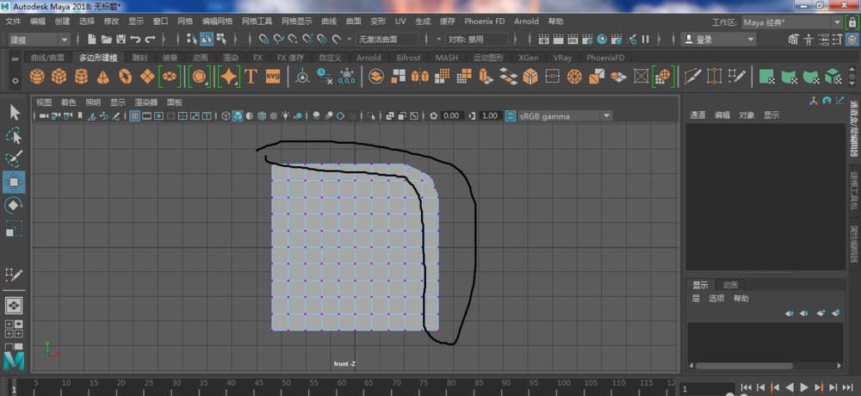Open the Maya 经典 workspace dropdown
This screenshot has height=396, width=861.
[773, 21]
